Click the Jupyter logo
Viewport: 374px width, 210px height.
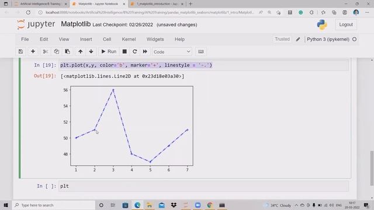[x=36, y=24]
